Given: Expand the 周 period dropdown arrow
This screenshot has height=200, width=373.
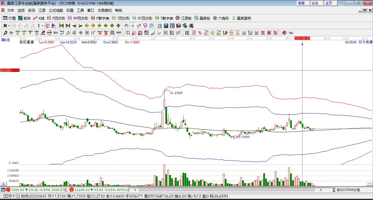Looking at the screenshot, I should [x=9, y=26].
